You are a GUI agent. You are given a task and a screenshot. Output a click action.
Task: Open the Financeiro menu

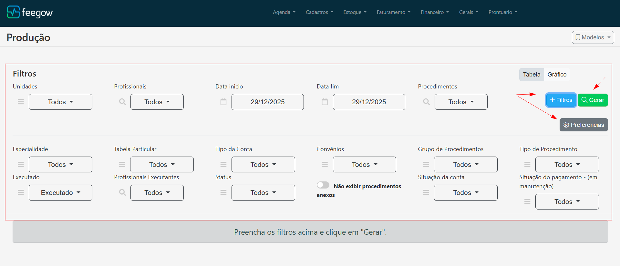pos(435,12)
